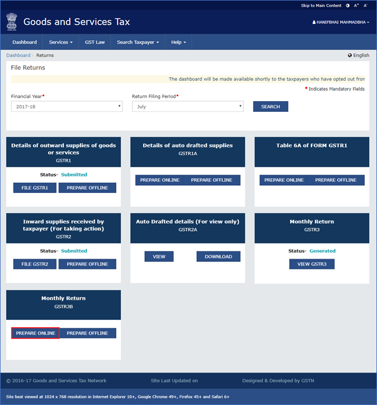Click the Auto Drafted details GSTR2A header

188,228
